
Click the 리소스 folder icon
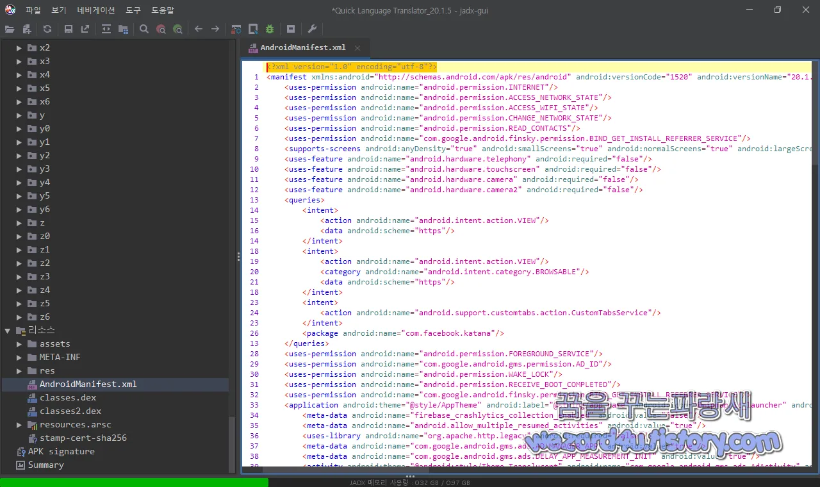click(x=20, y=331)
